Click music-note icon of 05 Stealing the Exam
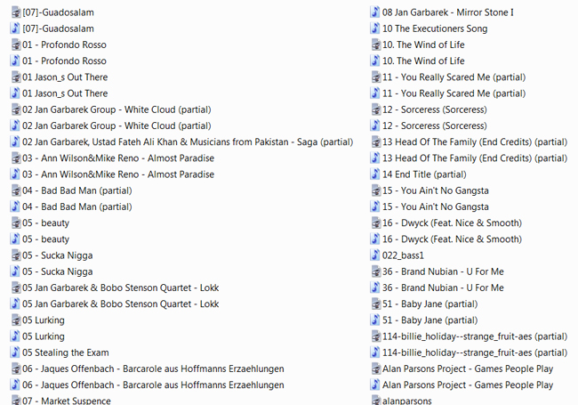This screenshot has height=405, width=578. (x=15, y=353)
